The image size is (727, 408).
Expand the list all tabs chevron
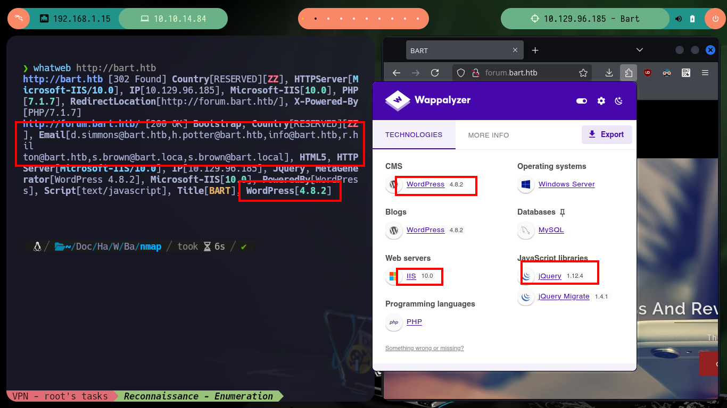click(x=640, y=50)
